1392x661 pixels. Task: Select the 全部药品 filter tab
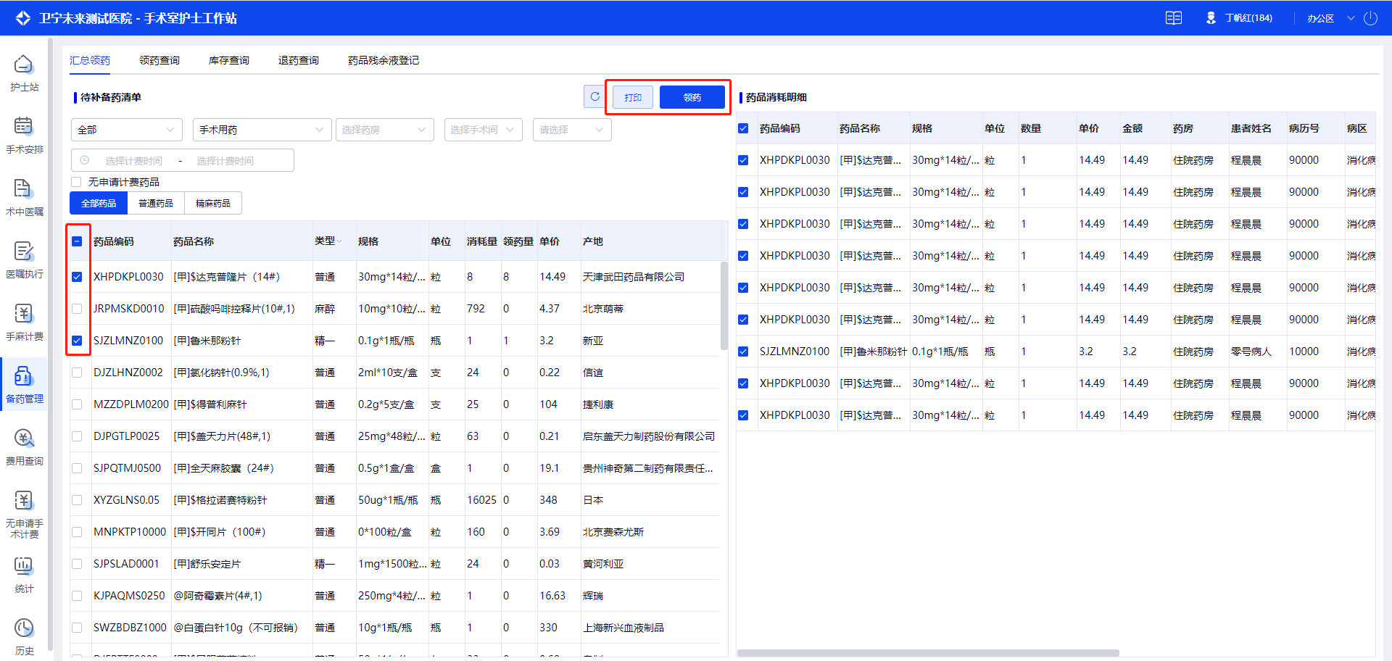click(99, 203)
